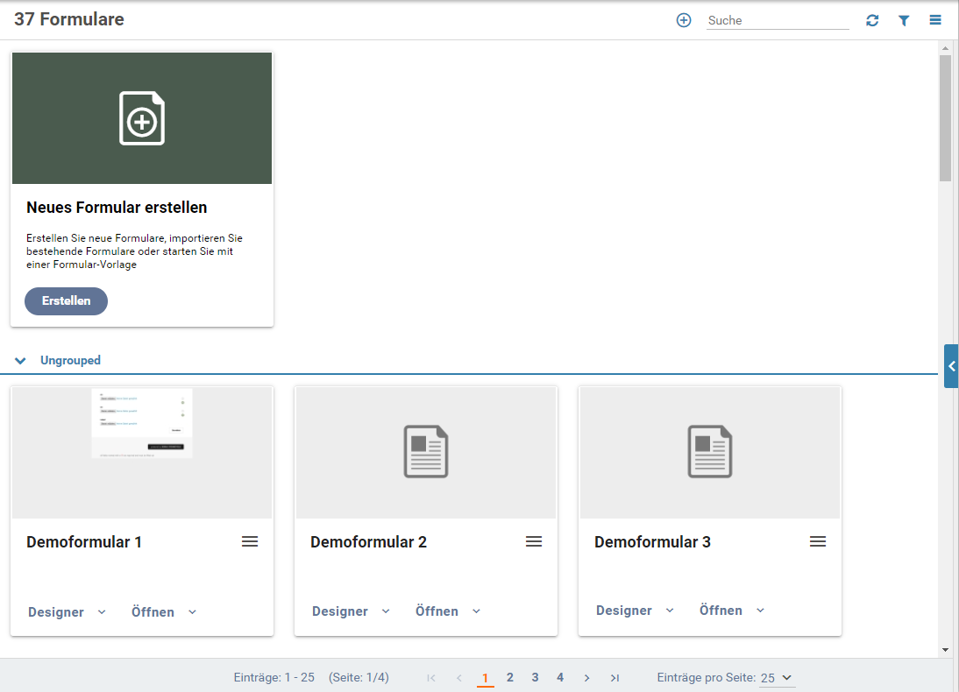Open Demoformular 2 card menu icon
The image size is (959, 692).
(534, 541)
